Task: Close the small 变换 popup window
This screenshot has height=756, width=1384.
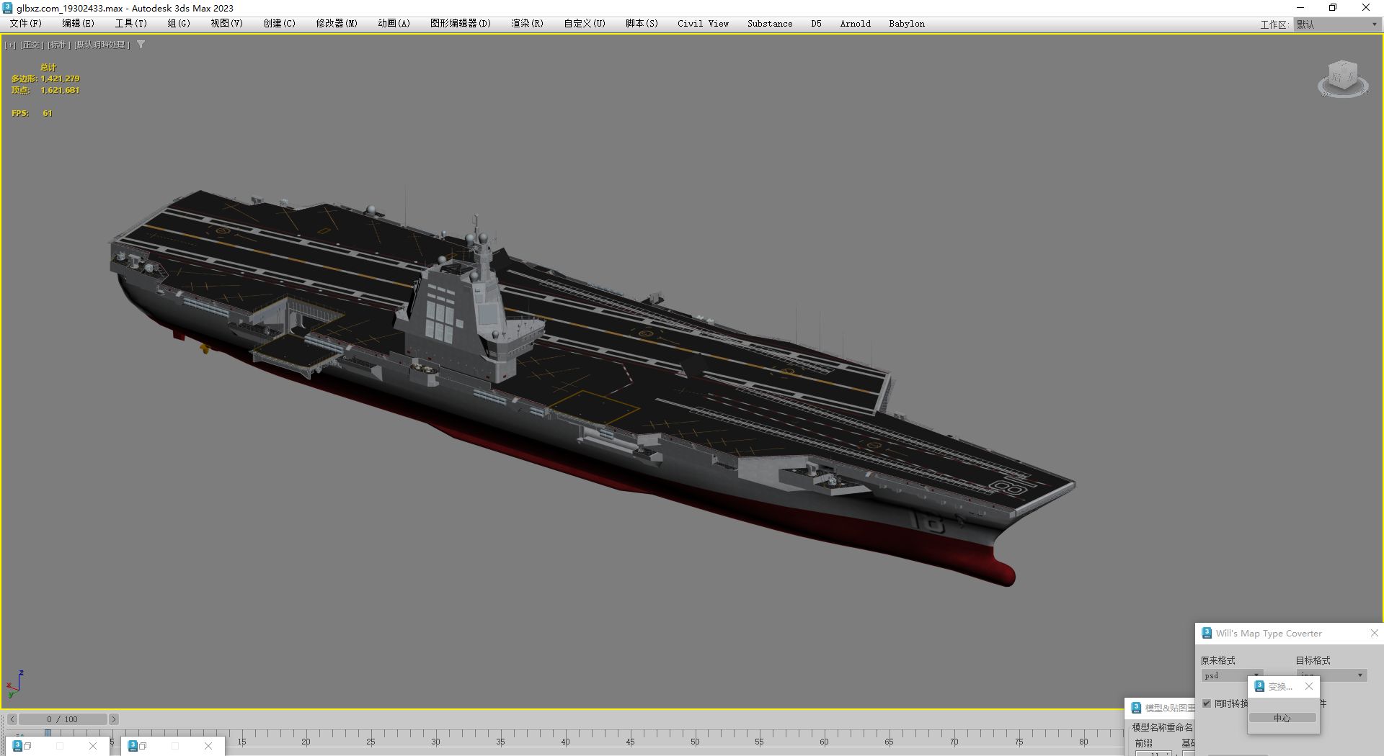Action: (1309, 686)
